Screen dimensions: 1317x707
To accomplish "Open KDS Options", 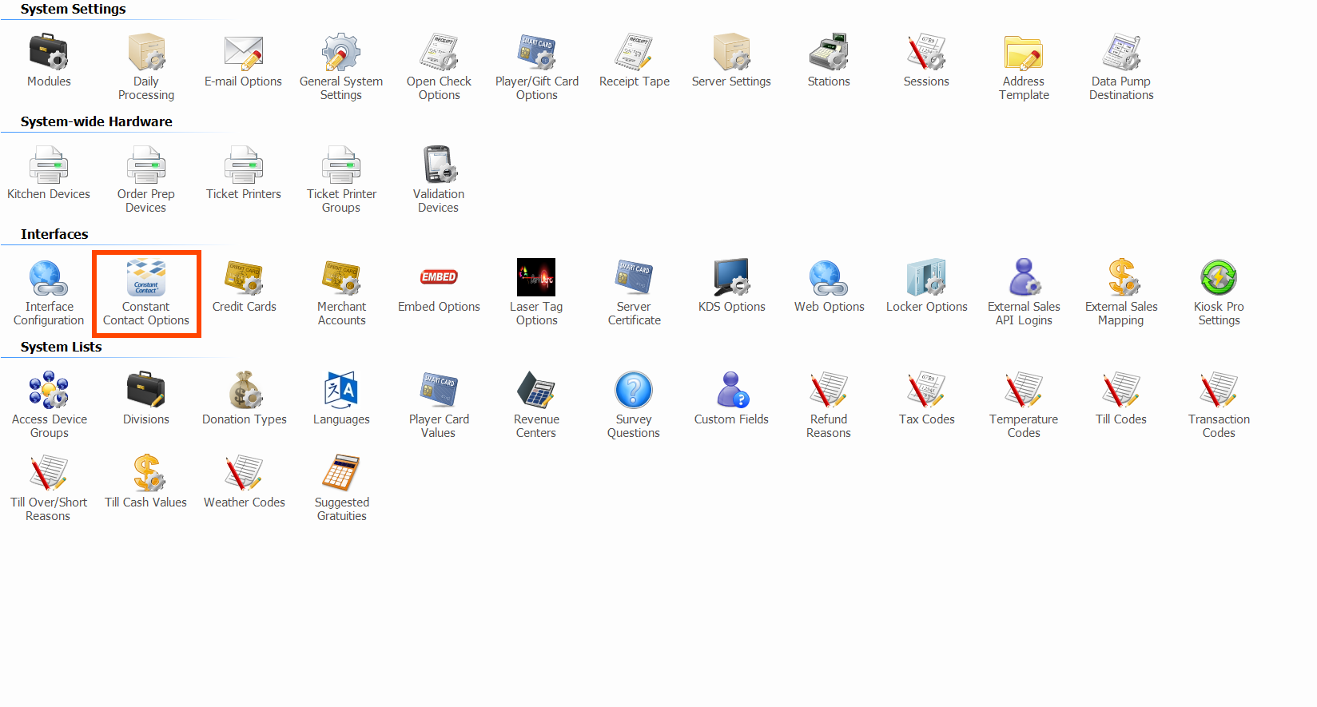I will 731,278.
